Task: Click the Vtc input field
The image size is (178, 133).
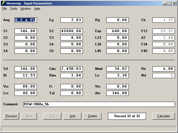Action: coord(117,86)
